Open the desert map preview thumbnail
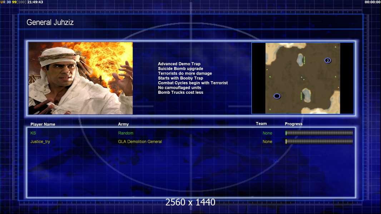The image size is (381, 214). 302,78
